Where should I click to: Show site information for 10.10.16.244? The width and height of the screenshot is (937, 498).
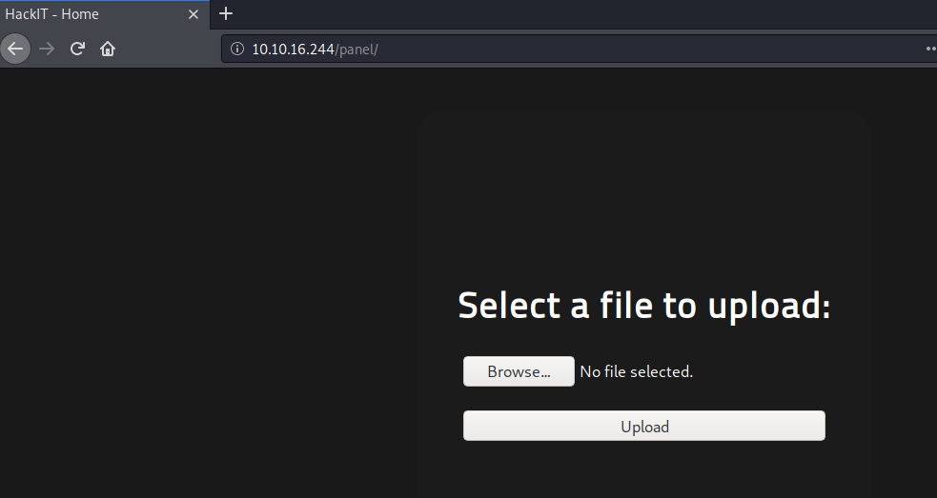[237, 49]
